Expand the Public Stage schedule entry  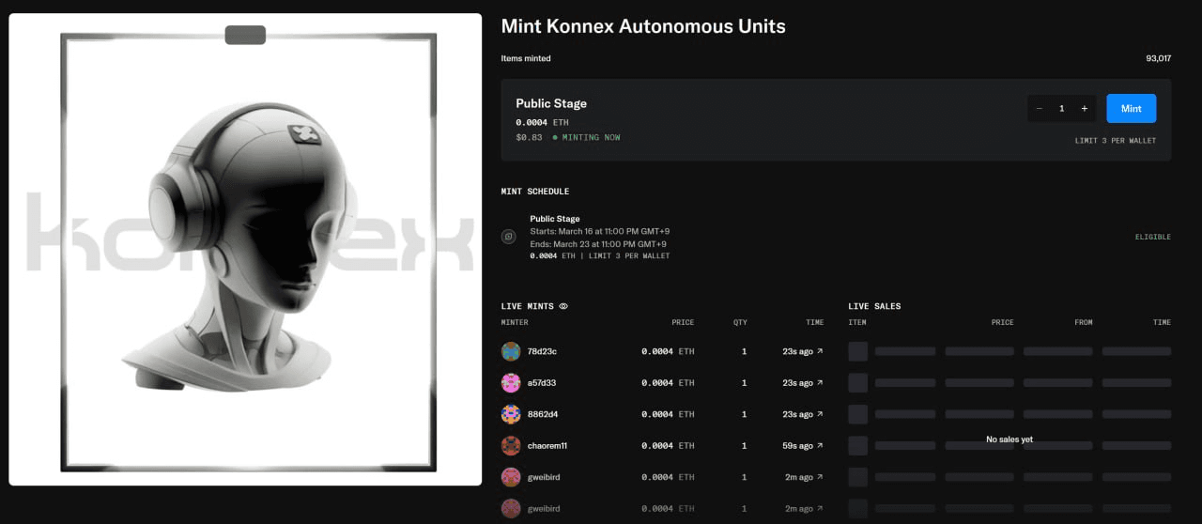[601, 237]
